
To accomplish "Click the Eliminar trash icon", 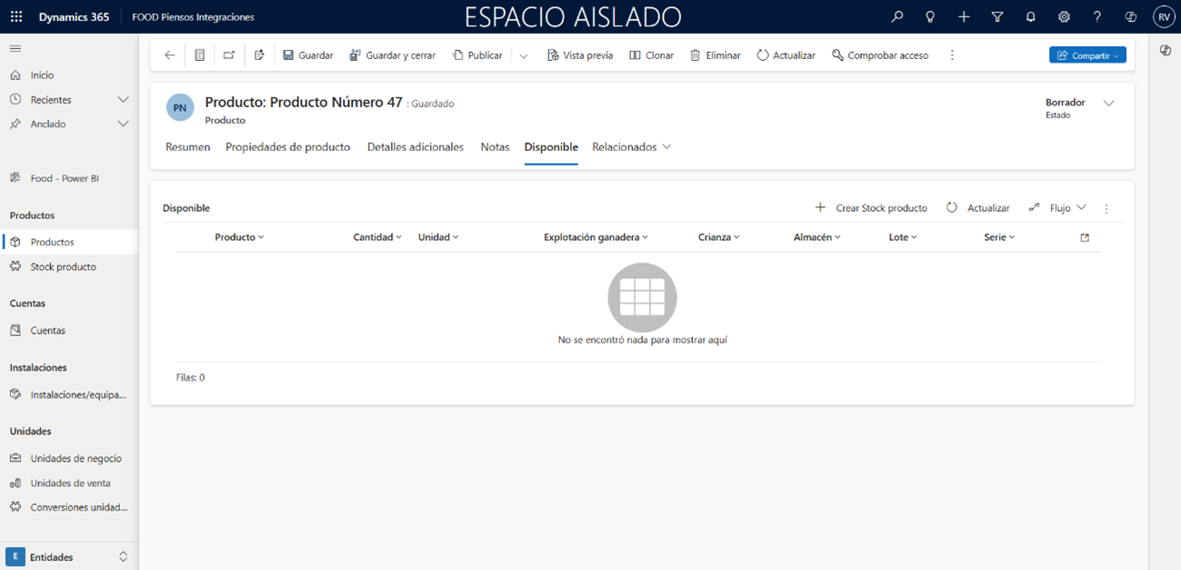I will pyautogui.click(x=696, y=55).
